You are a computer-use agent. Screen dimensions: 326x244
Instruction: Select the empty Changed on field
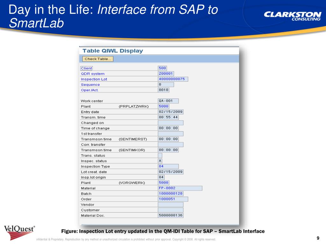click(171, 123)
